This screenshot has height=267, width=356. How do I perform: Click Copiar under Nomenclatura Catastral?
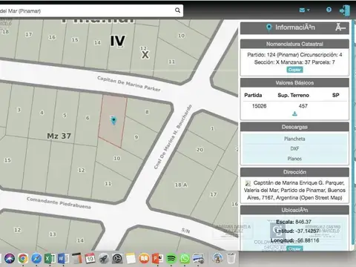pyautogui.click(x=294, y=70)
